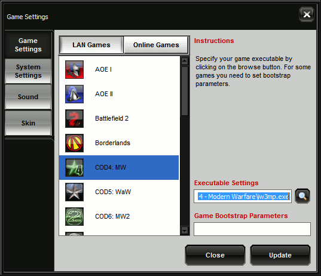The height and width of the screenshot is (276, 321).
Task: Click the game list scrollbar thumb
Action: 185,91
